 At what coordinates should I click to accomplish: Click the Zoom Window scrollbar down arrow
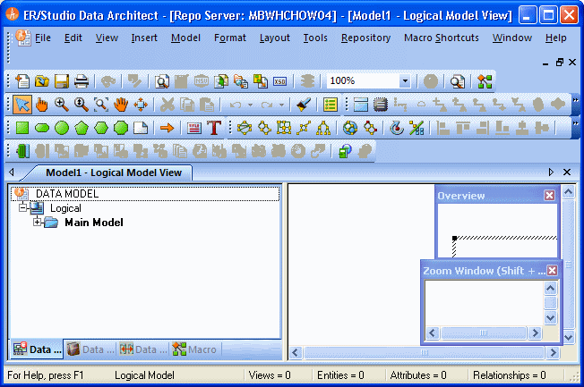coord(550,318)
